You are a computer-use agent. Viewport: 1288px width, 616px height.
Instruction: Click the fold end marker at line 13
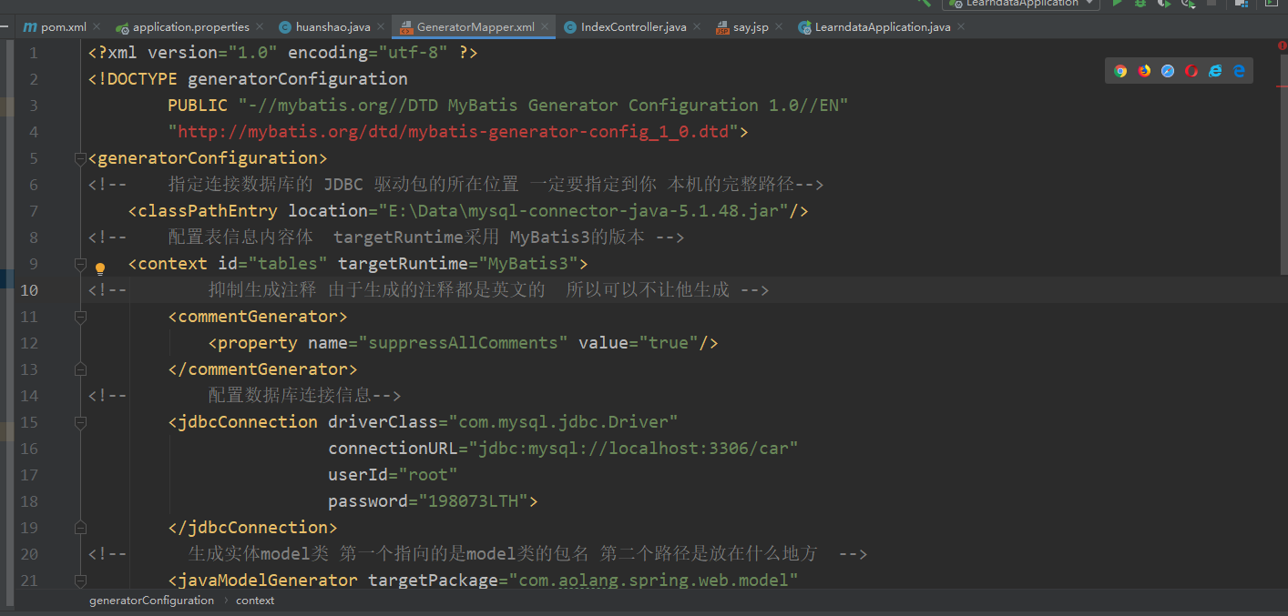tap(80, 369)
